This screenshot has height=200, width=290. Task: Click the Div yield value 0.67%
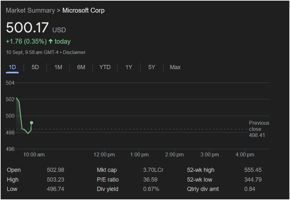click(x=151, y=189)
